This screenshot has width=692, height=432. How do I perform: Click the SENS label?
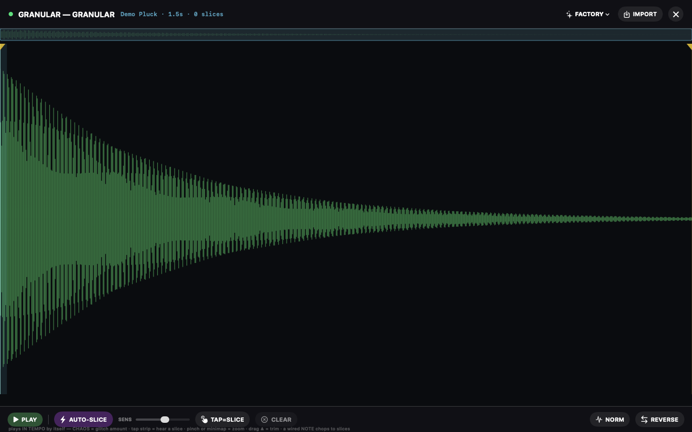click(125, 420)
